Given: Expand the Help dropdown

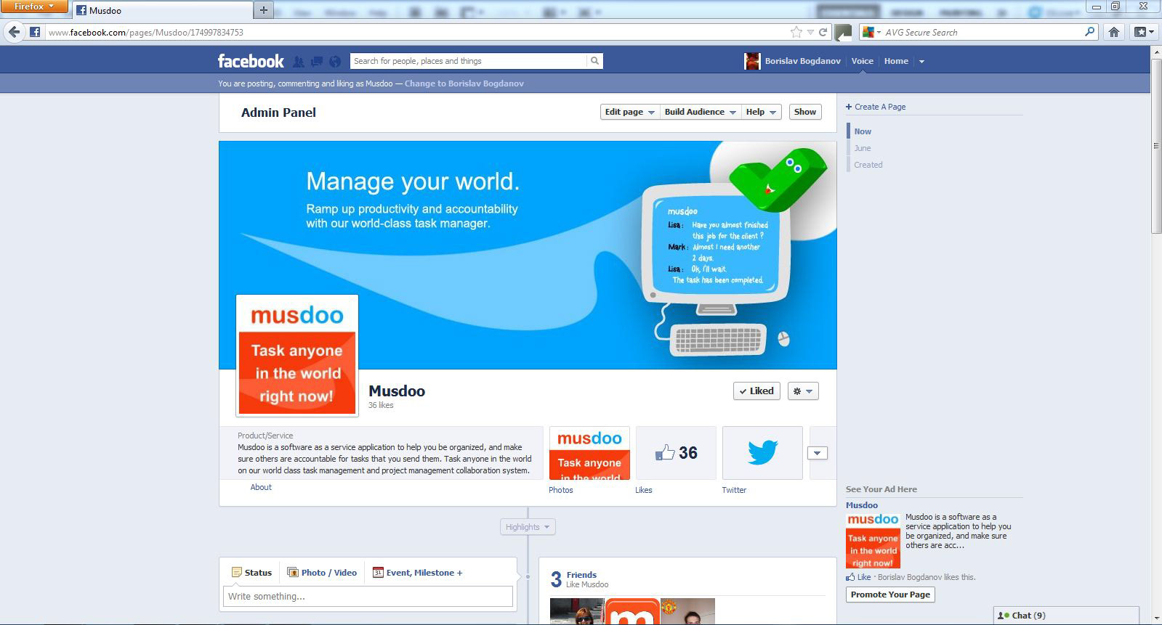Looking at the screenshot, I should pyautogui.click(x=761, y=112).
